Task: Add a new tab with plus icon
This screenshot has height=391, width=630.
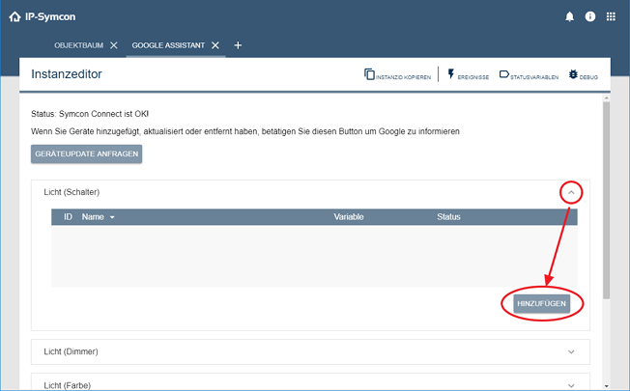Action: coord(238,45)
